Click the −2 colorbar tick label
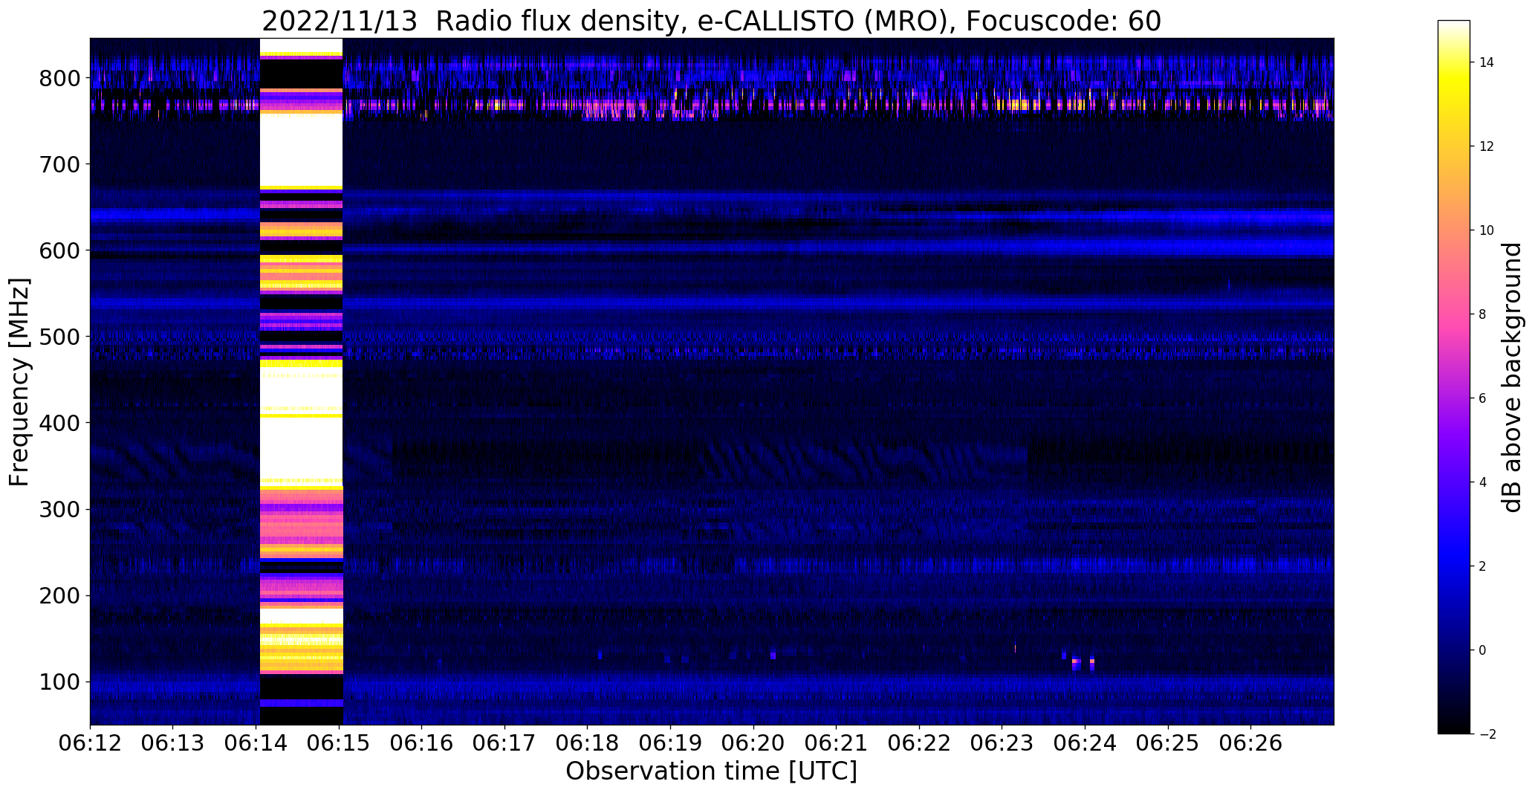The height and width of the screenshot is (793, 1535). click(1487, 734)
